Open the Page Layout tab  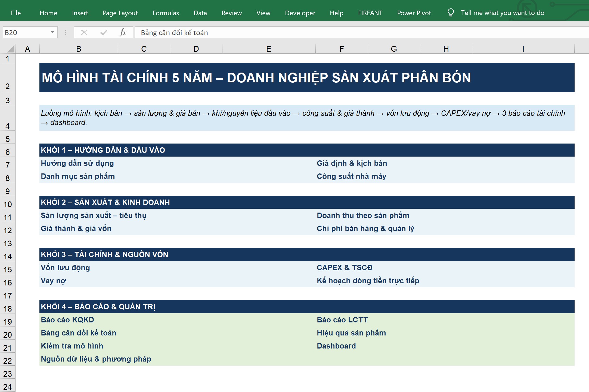click(120, 13)
